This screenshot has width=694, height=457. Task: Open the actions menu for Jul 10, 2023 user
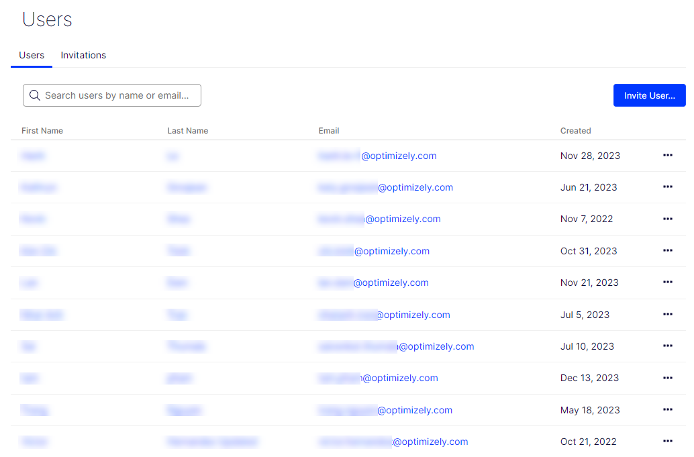pos(668,346)
